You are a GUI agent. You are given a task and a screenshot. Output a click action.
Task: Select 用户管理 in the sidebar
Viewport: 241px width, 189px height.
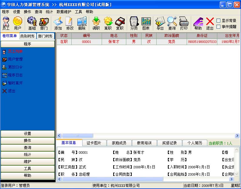pyautogui.click(x=15, y=59)
